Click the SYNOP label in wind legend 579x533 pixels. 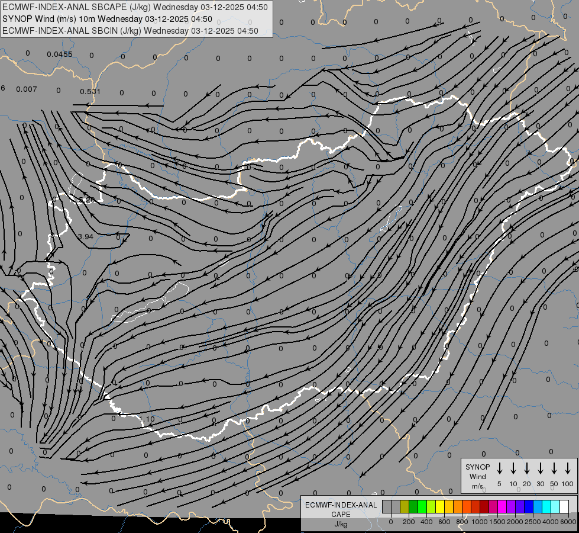[x=477, y=467]
